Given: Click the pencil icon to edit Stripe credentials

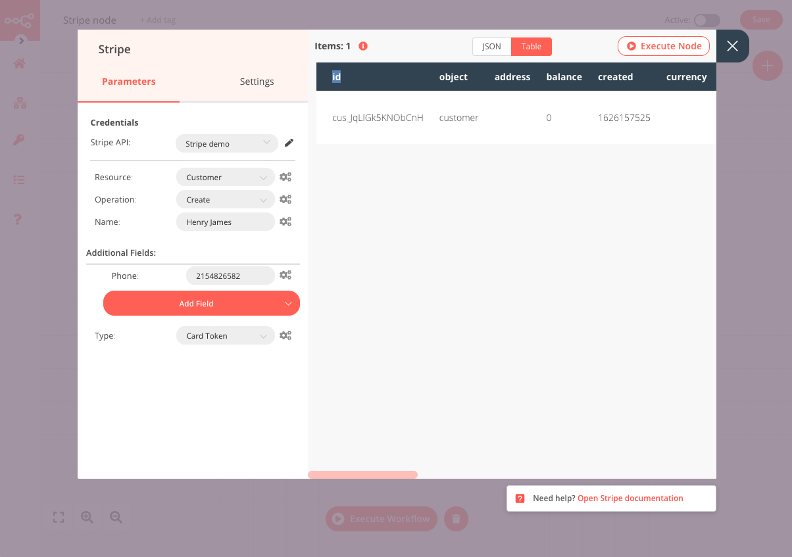Looking at the screenshot, I should (289, 143).
